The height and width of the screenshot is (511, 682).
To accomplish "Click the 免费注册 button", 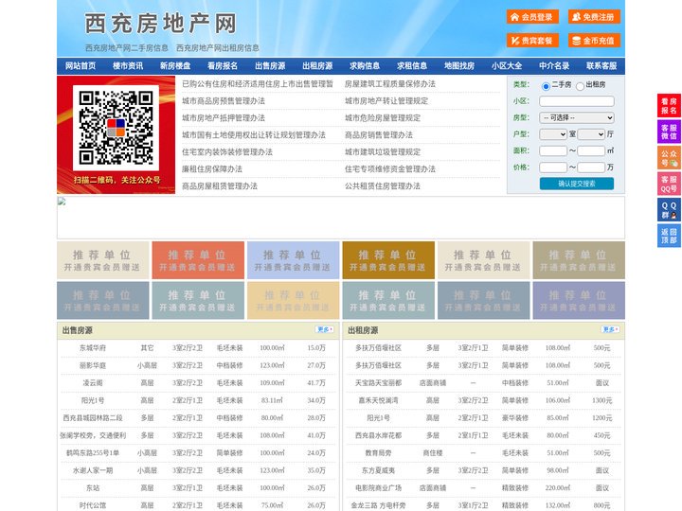I will pos(594,17).
